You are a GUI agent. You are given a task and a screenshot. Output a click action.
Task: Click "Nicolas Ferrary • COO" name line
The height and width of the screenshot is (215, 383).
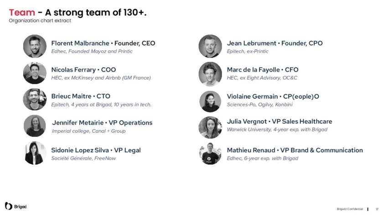(x=83, y=70)
